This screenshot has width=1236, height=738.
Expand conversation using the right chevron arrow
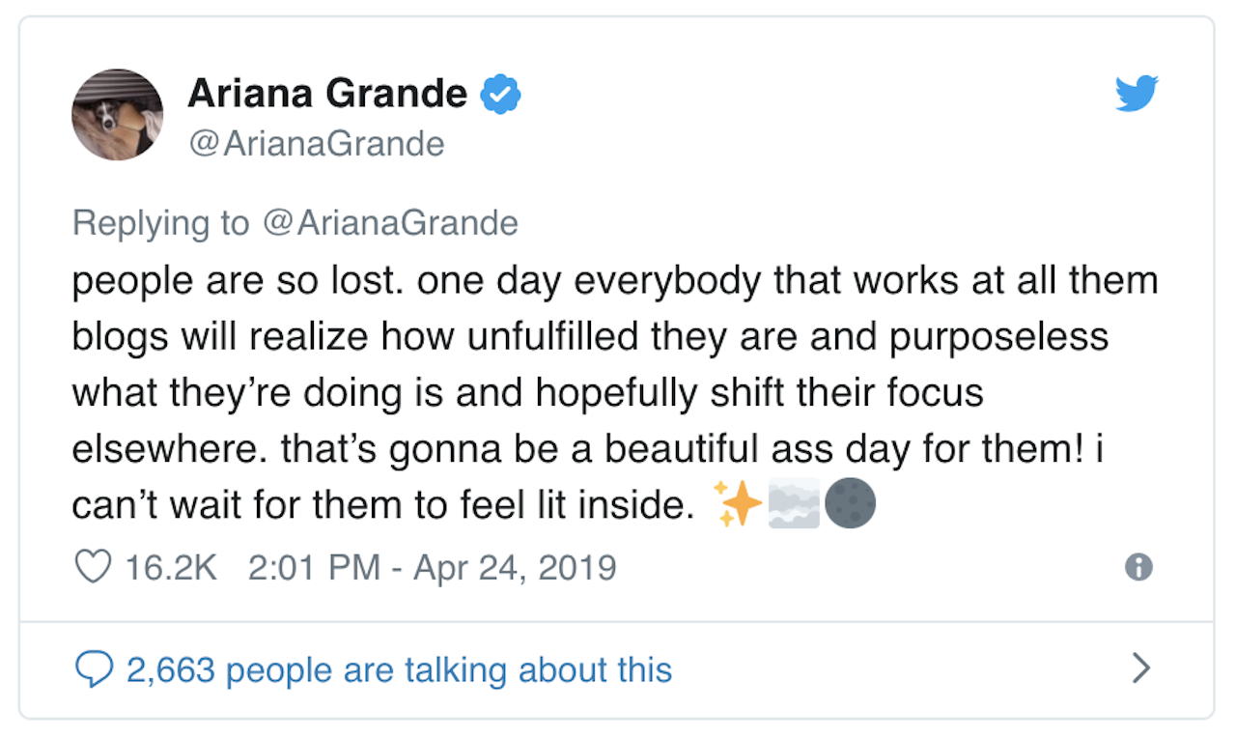tap(1141, 667)
